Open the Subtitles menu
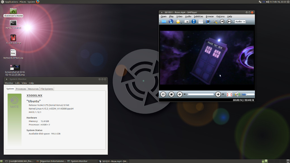This screenshot has width=290, height=163. tap(199, 16)
